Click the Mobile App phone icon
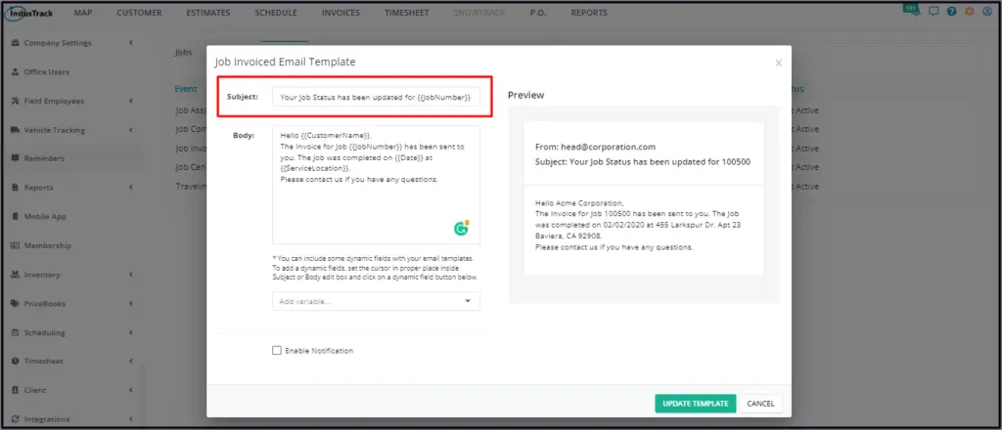This screenshot has width=1002, height=430. coord(16,216)
